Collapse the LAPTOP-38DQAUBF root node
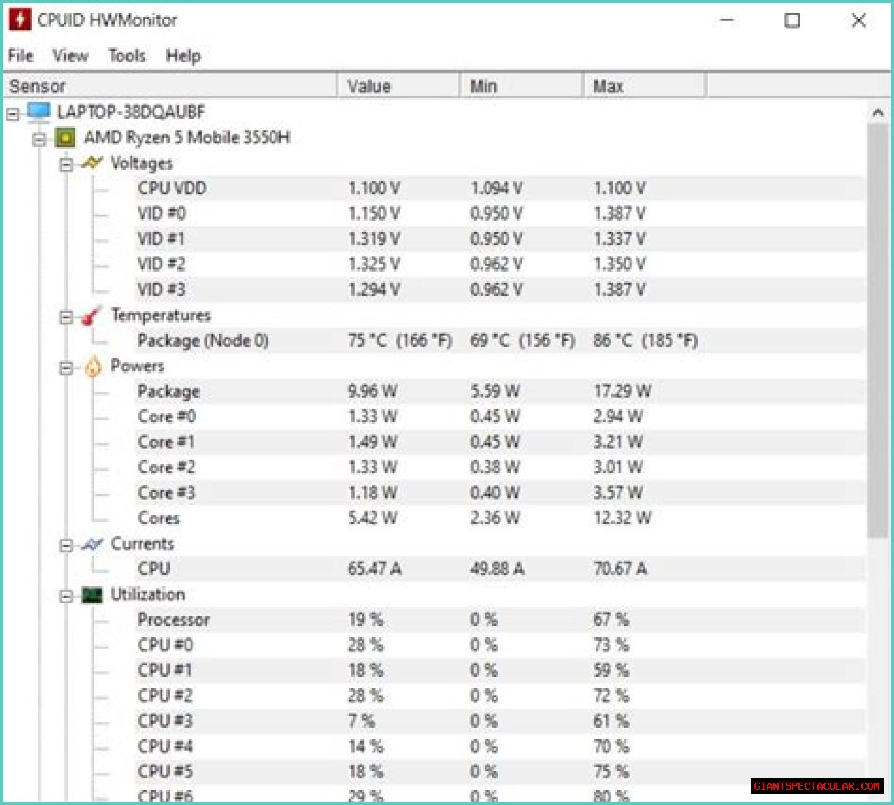 click(13, 114)
